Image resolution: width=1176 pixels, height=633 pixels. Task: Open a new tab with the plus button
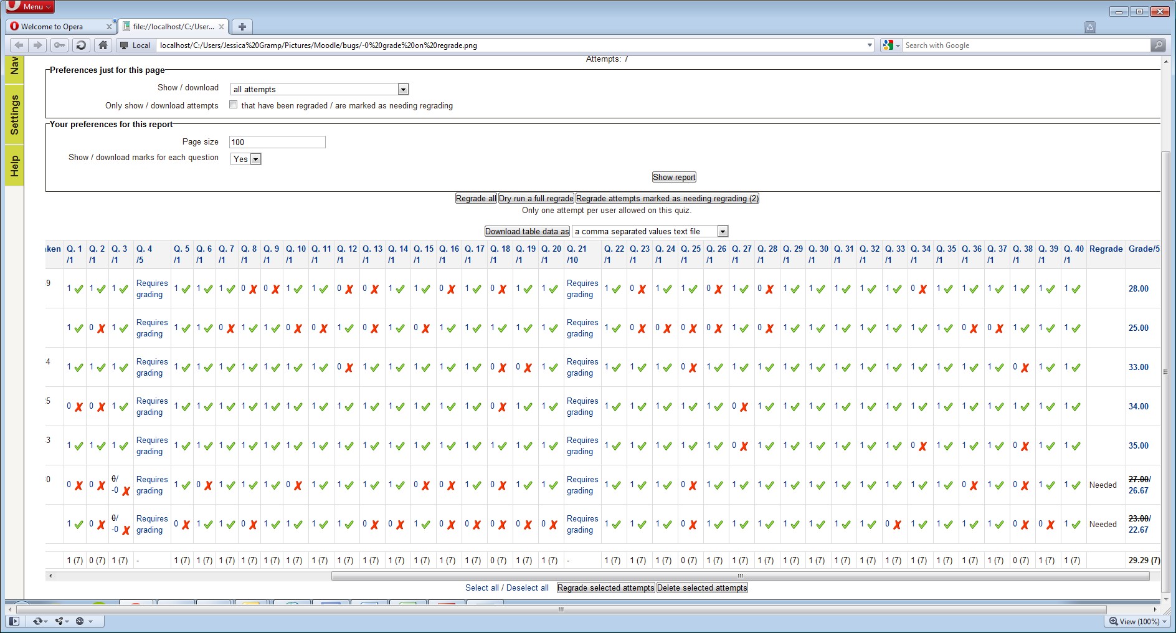click(242, 26)
